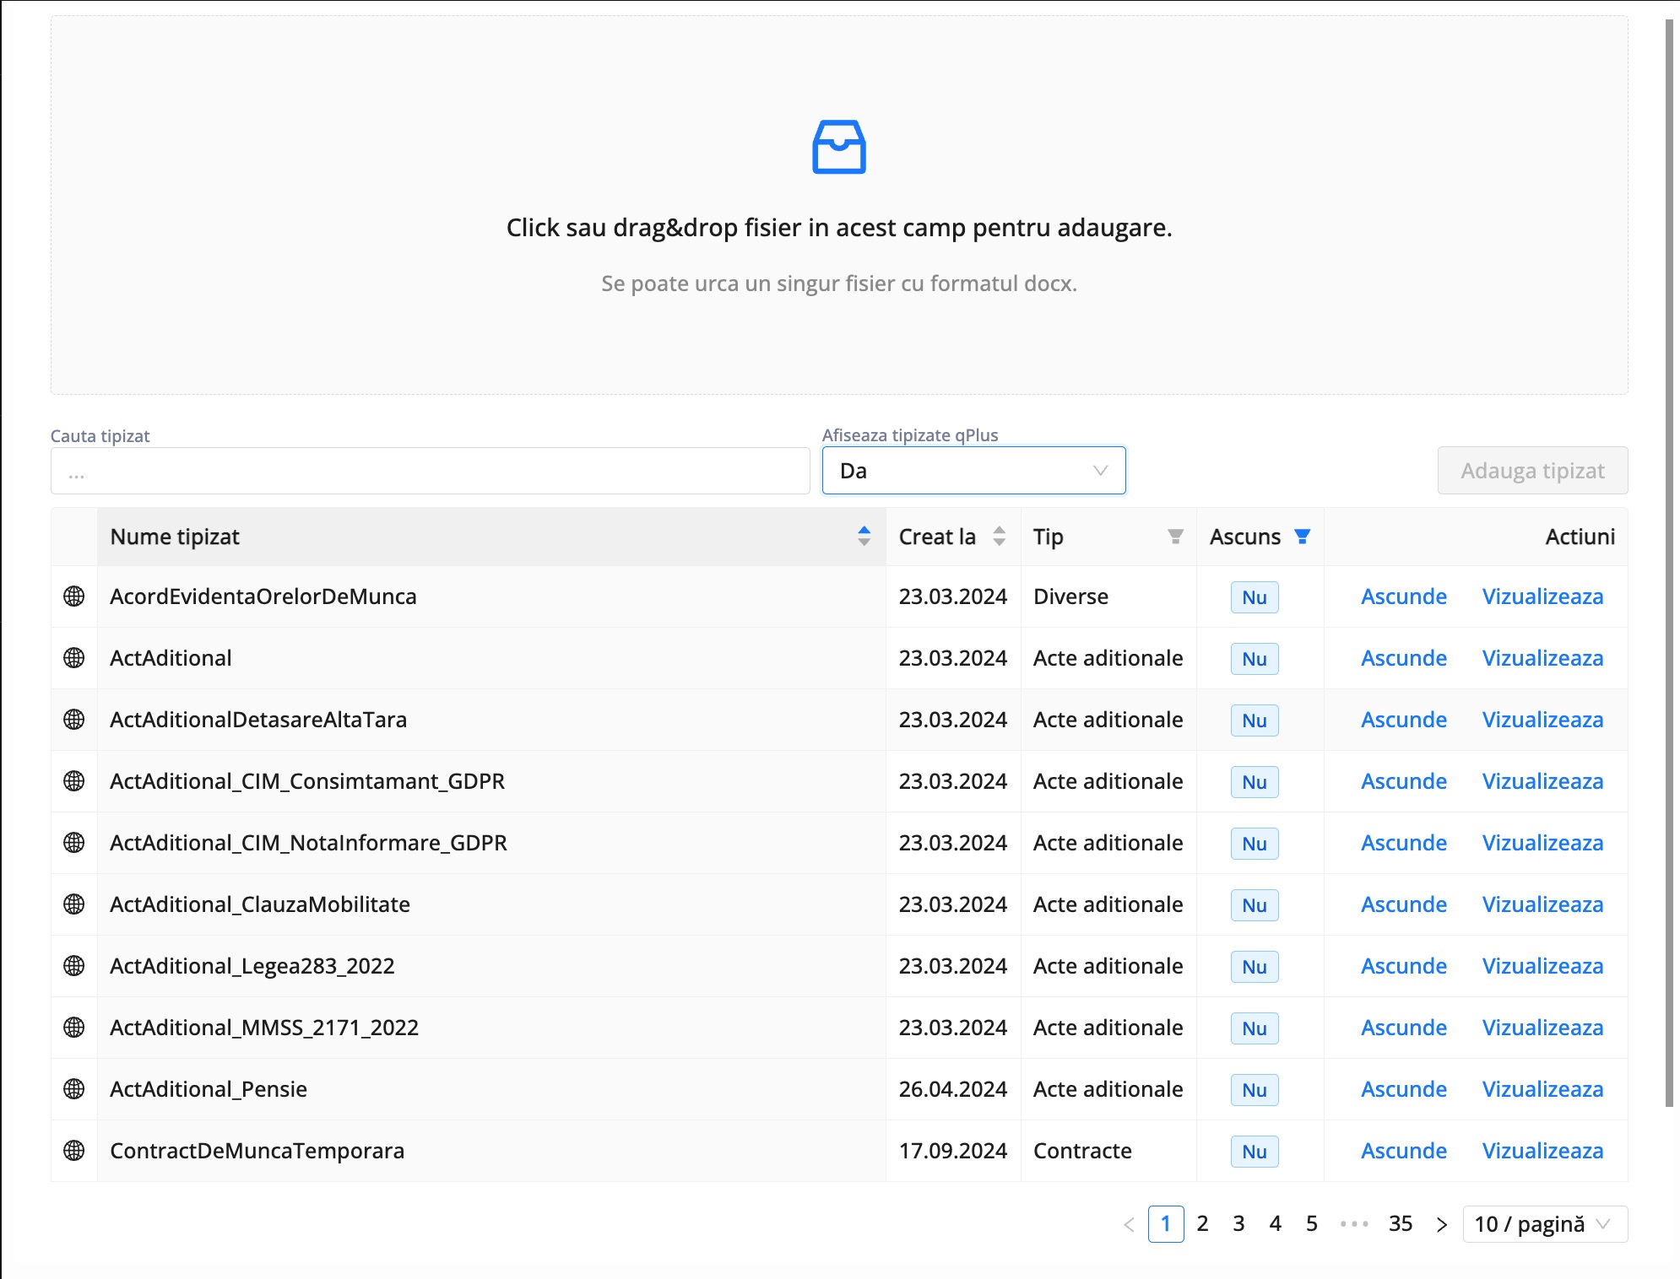Click the Adauga tipizat button
This screenshot has height=1279, width=1680.
pos(1532,471)
